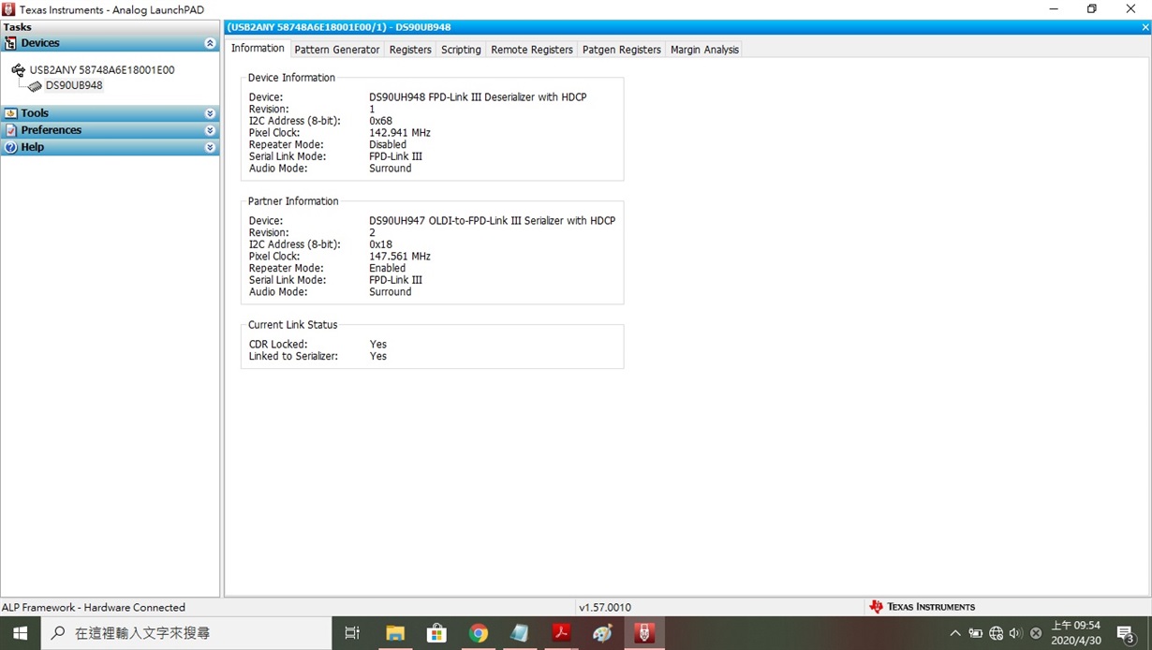Screen dimensions: 1152x650
Task: Expand the Preferences panel chevron
Action: click(x=210, y=130)
